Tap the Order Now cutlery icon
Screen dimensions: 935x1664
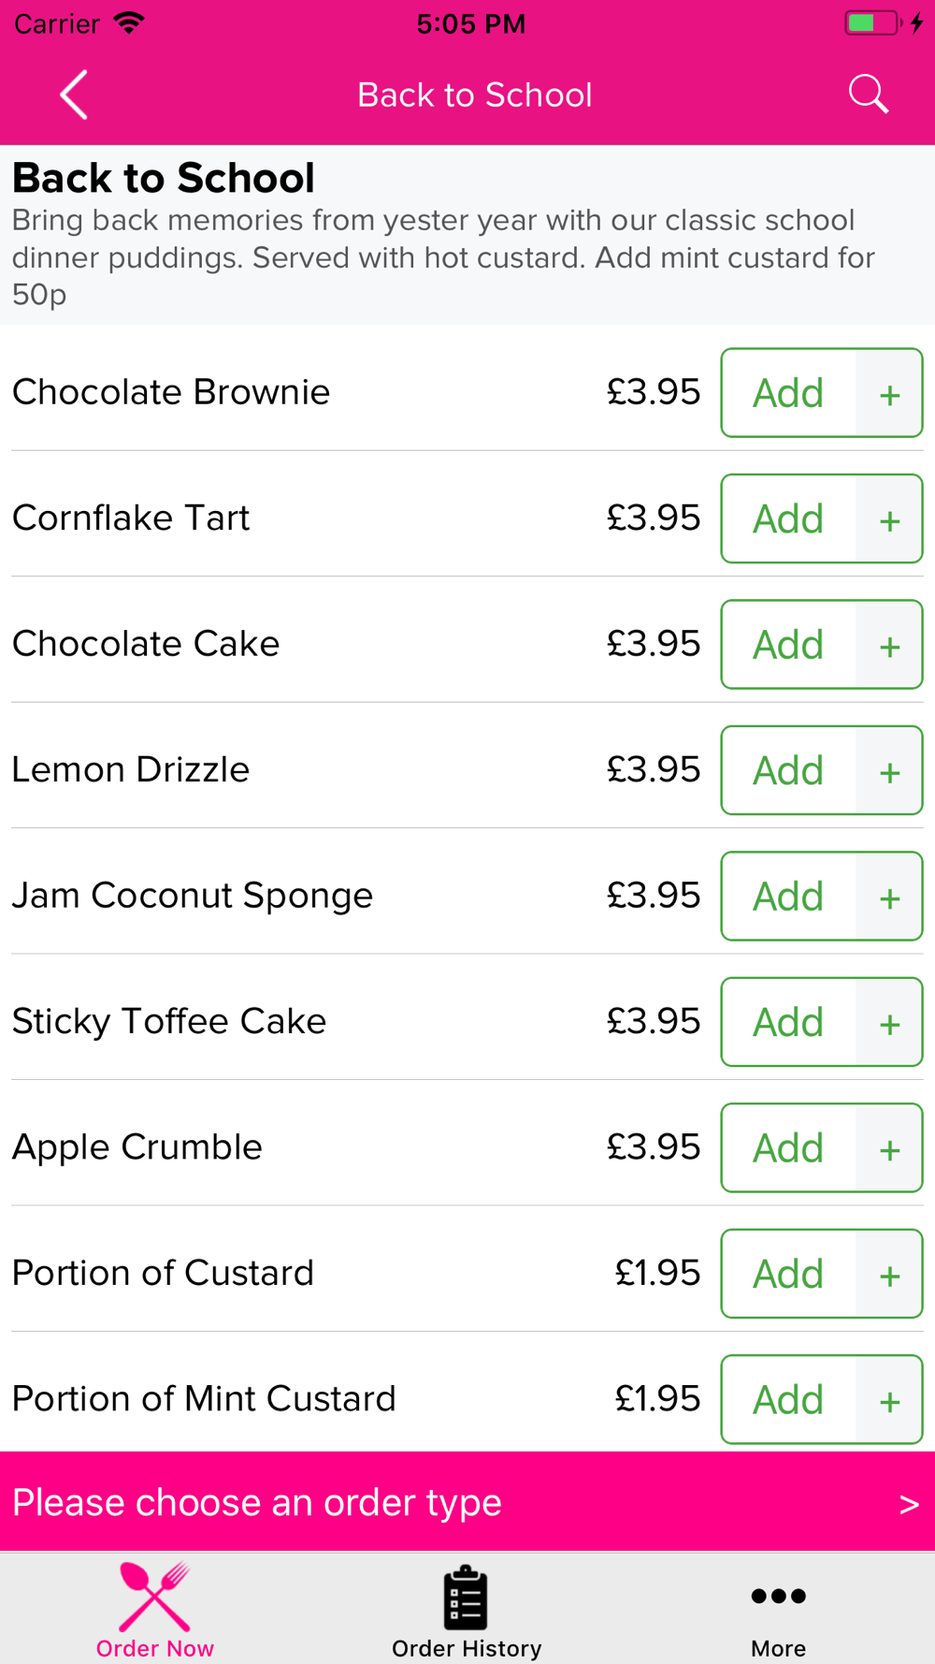(x=155, y=1597)
